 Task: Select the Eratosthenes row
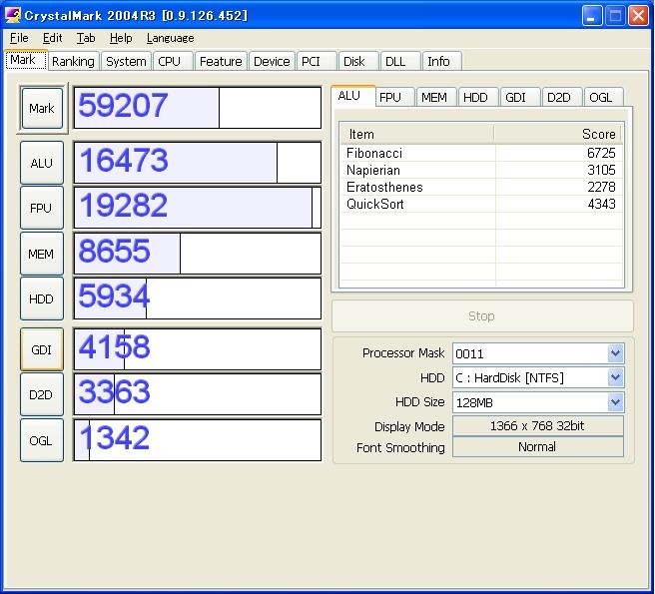pos(481,187)
